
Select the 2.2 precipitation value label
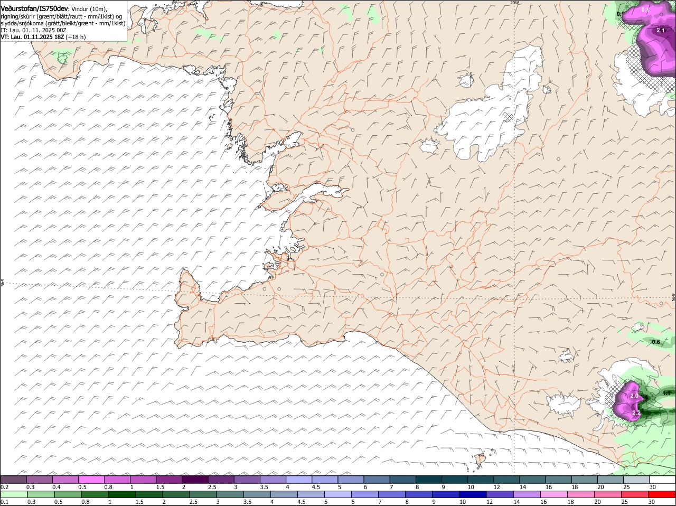click(636, 413)
